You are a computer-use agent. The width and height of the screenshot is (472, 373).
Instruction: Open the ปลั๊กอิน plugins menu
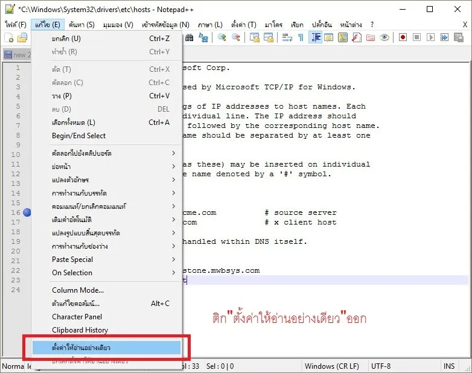tap(322, 24)
